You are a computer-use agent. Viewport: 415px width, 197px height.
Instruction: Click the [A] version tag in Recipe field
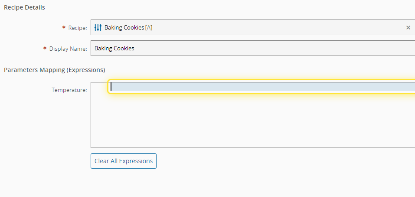click(149, 28)
